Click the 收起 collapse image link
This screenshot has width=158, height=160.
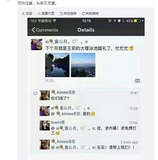pyautogui.click(x=27, y=13)
